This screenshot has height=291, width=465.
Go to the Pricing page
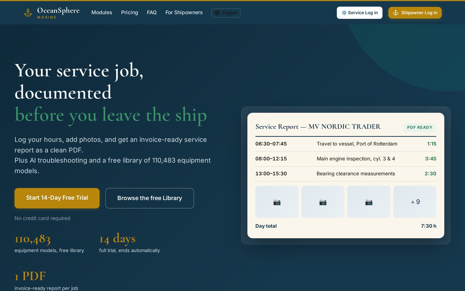[130, 12]
